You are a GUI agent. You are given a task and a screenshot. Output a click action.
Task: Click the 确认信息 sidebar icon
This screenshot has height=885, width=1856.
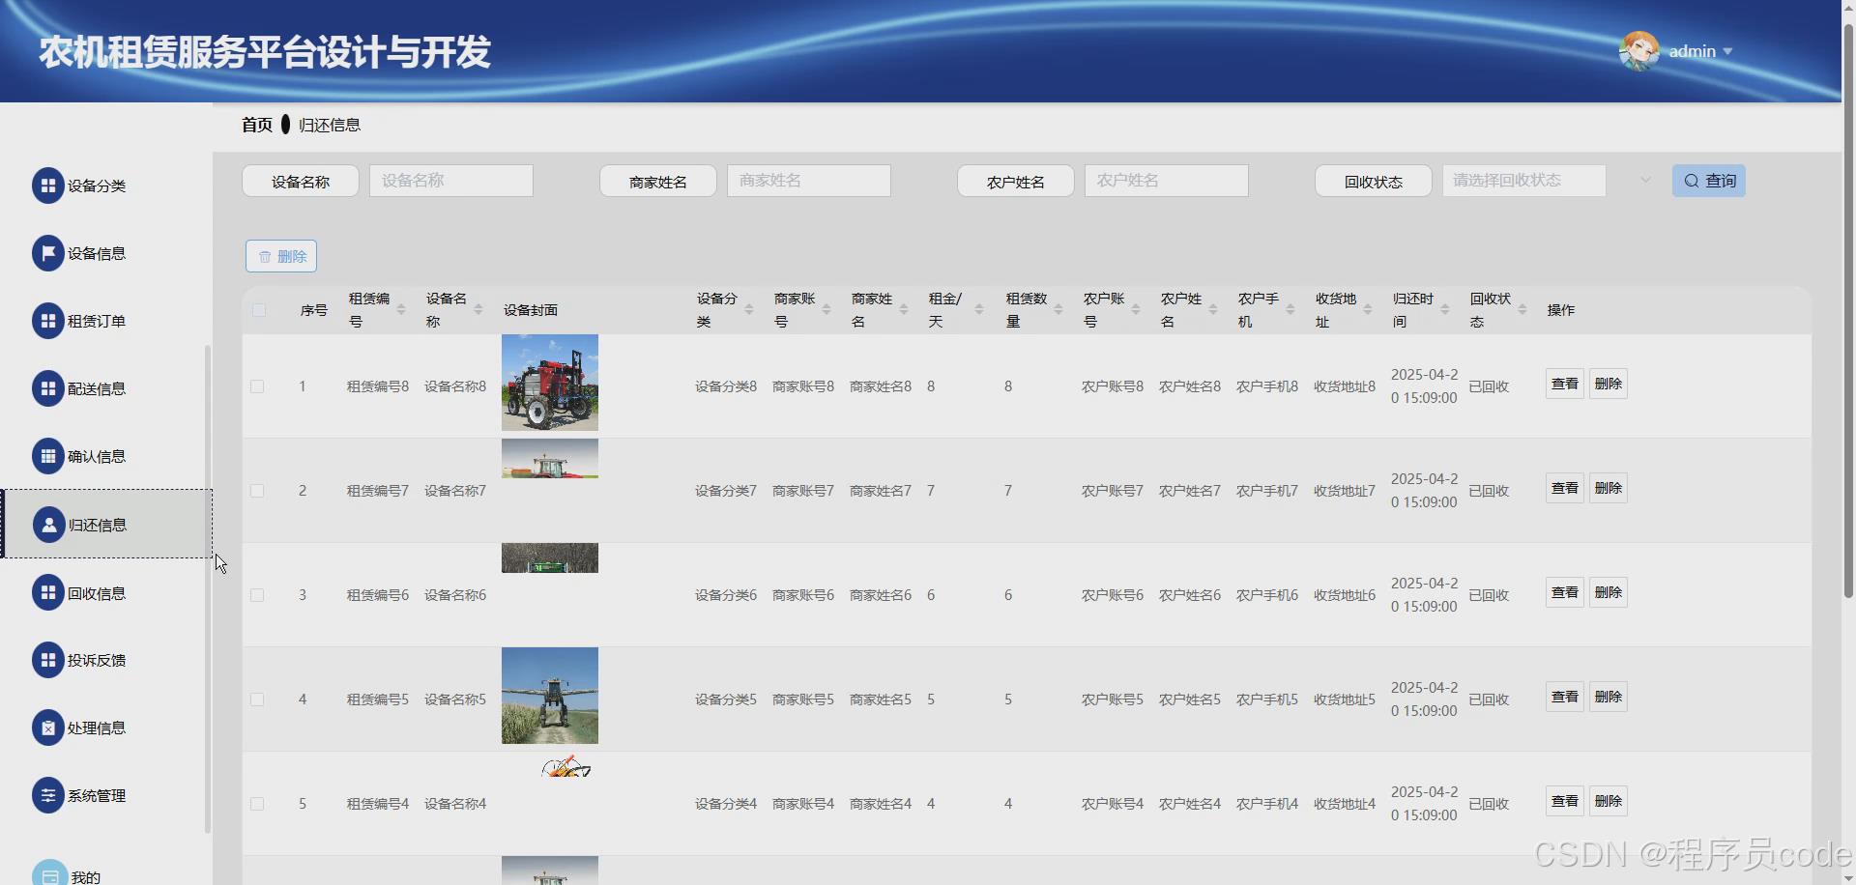click(x=47, y=456)
